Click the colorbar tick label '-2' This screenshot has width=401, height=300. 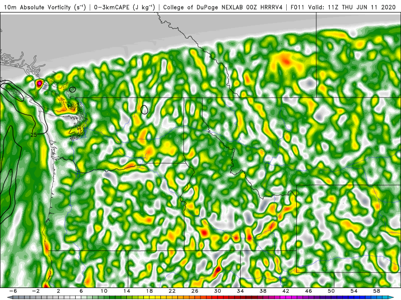click(x=36, y=291)
